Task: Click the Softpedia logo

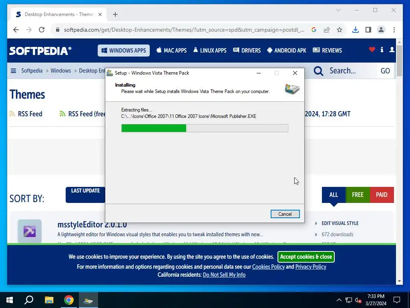Action: pyautogui.click(x=40, y=51)
